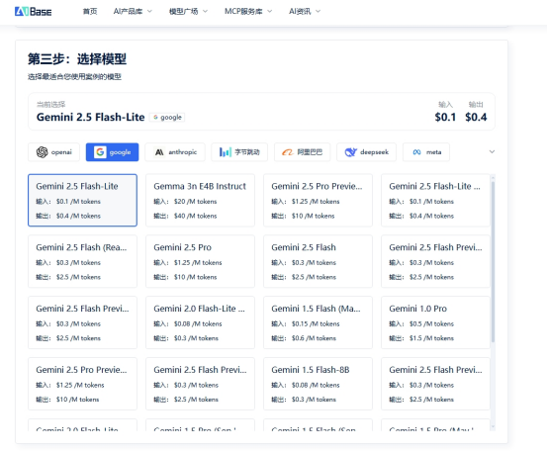548x453 pixels.
Task: Select the Gemini 1.5 Flash-8B card
Action: pos(319,384)
